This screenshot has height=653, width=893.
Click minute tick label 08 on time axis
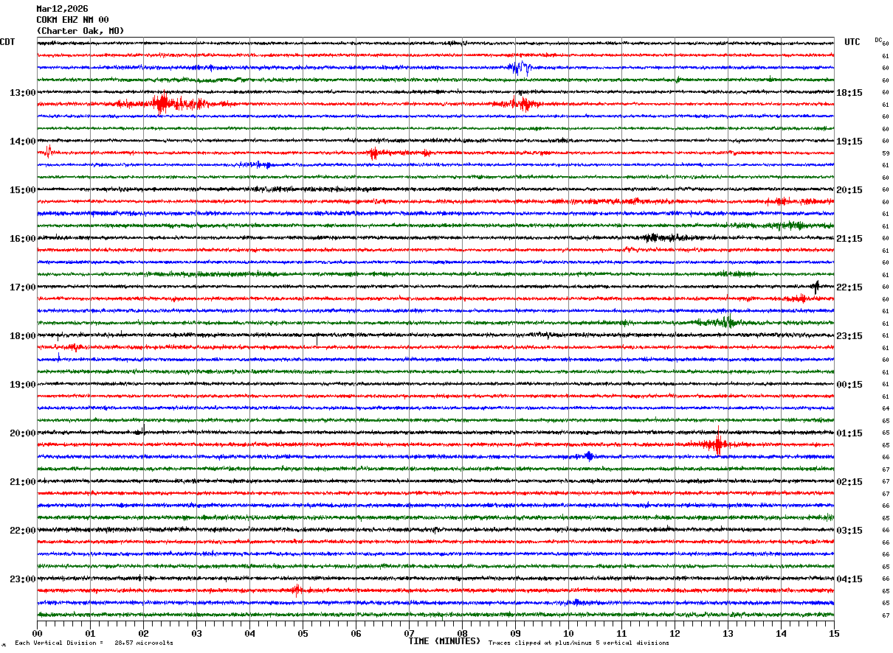click(462, 633)
